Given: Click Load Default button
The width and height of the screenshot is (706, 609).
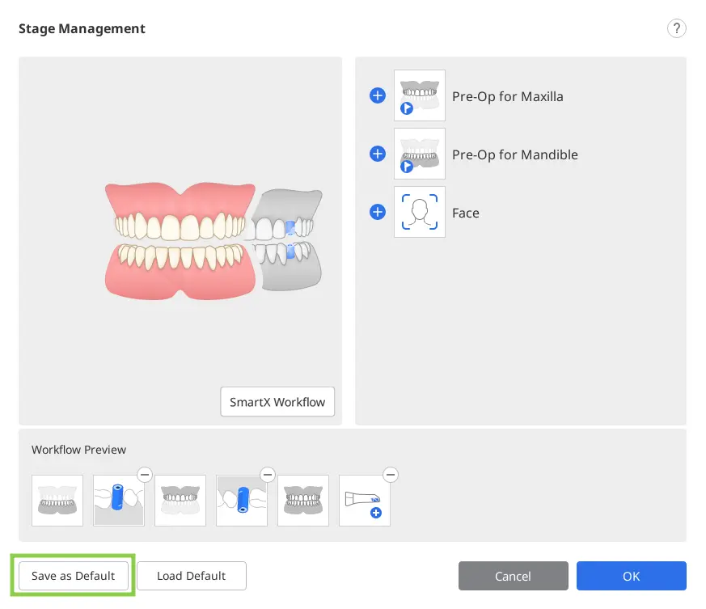Looking at the screenshot, I should [x=192, y=576].
